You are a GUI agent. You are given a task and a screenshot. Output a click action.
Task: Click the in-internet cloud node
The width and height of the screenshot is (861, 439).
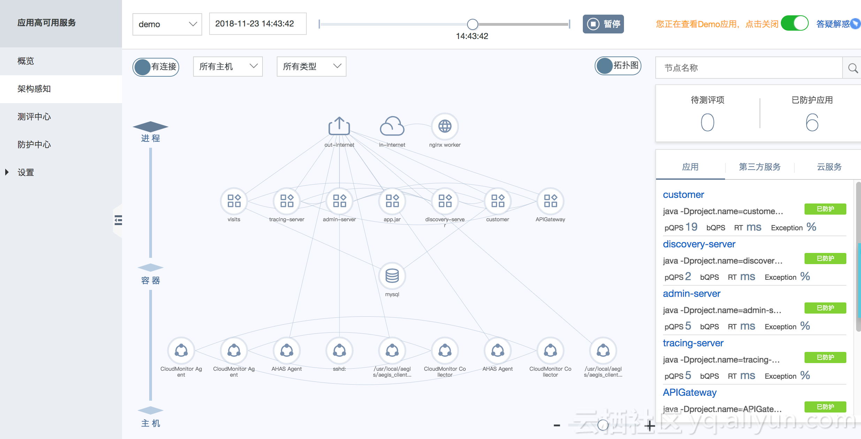[391, 126]
